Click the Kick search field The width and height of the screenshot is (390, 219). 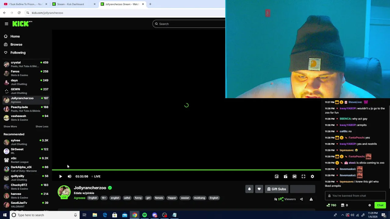coord(189,24)
